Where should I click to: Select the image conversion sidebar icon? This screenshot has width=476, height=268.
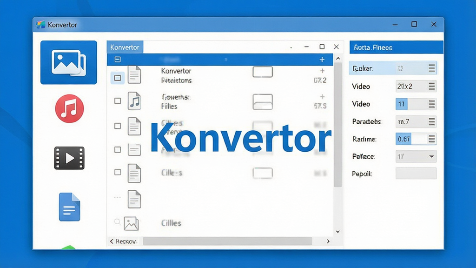pyautogui.click(x=69, y=62)
